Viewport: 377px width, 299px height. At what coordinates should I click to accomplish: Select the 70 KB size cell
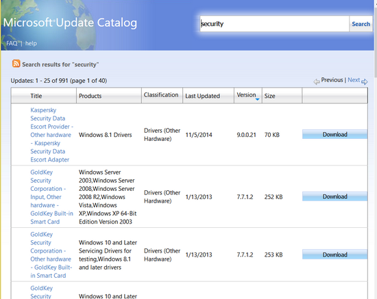click(272, 135)
